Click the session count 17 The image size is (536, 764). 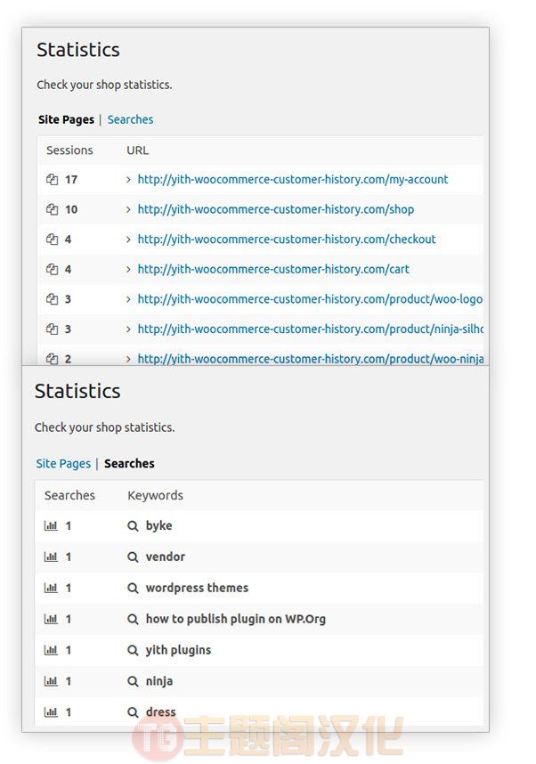[x=71, y=180]
